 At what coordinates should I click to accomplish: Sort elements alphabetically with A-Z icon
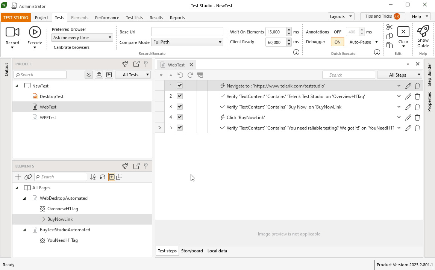point(92,177)
